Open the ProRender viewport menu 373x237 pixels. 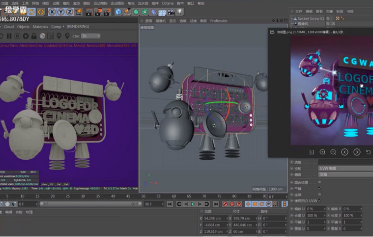219,21
